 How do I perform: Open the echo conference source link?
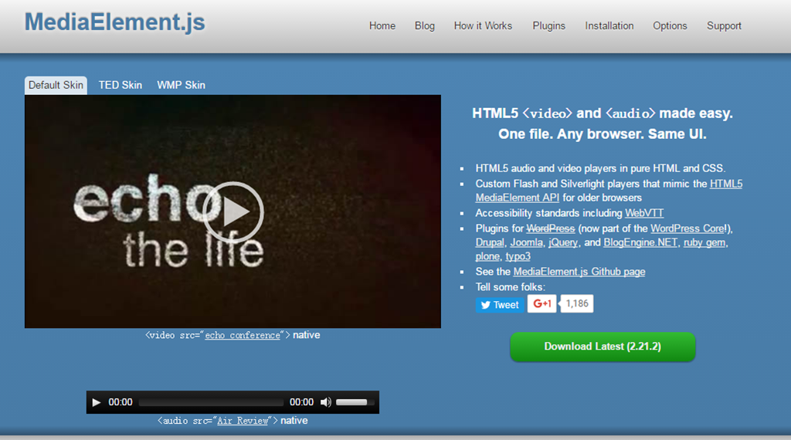pos(242,335)
